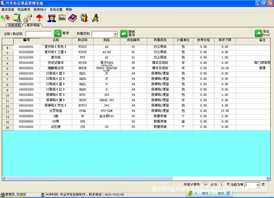Click the horizontal scrollbar right arrow
This screenshot has height=198, width=274.
[268, 178]
